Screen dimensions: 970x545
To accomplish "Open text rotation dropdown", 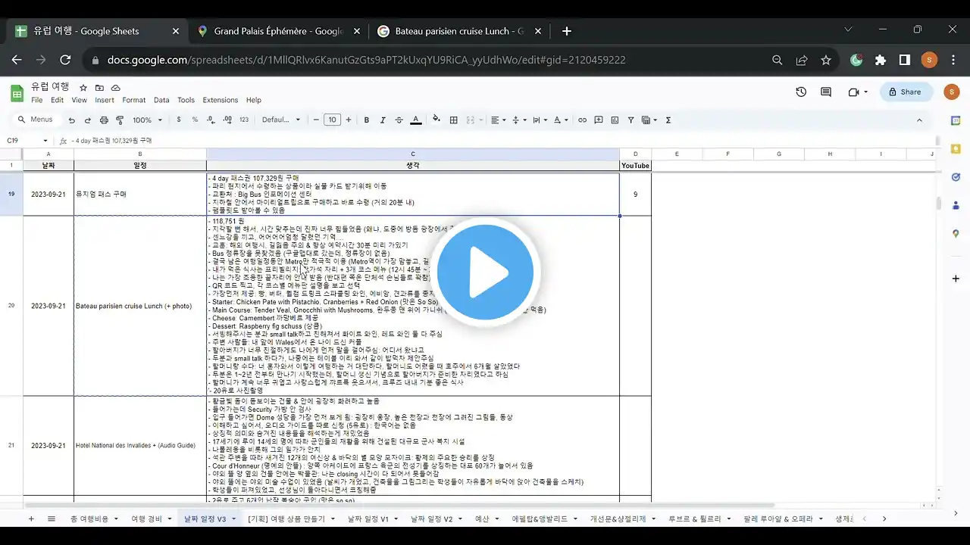I will (x=561, y=120).
